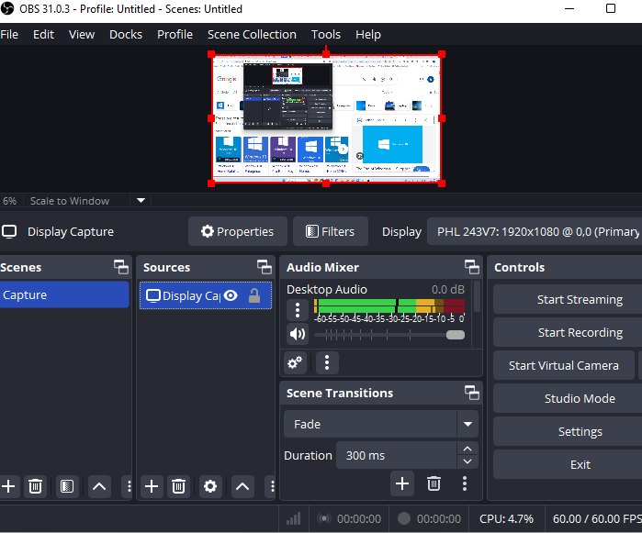This screenshot has height=533, width=642.
Task: Float the Audio Mixer dock
Action: pyautogui.click(x=472, y=267)
